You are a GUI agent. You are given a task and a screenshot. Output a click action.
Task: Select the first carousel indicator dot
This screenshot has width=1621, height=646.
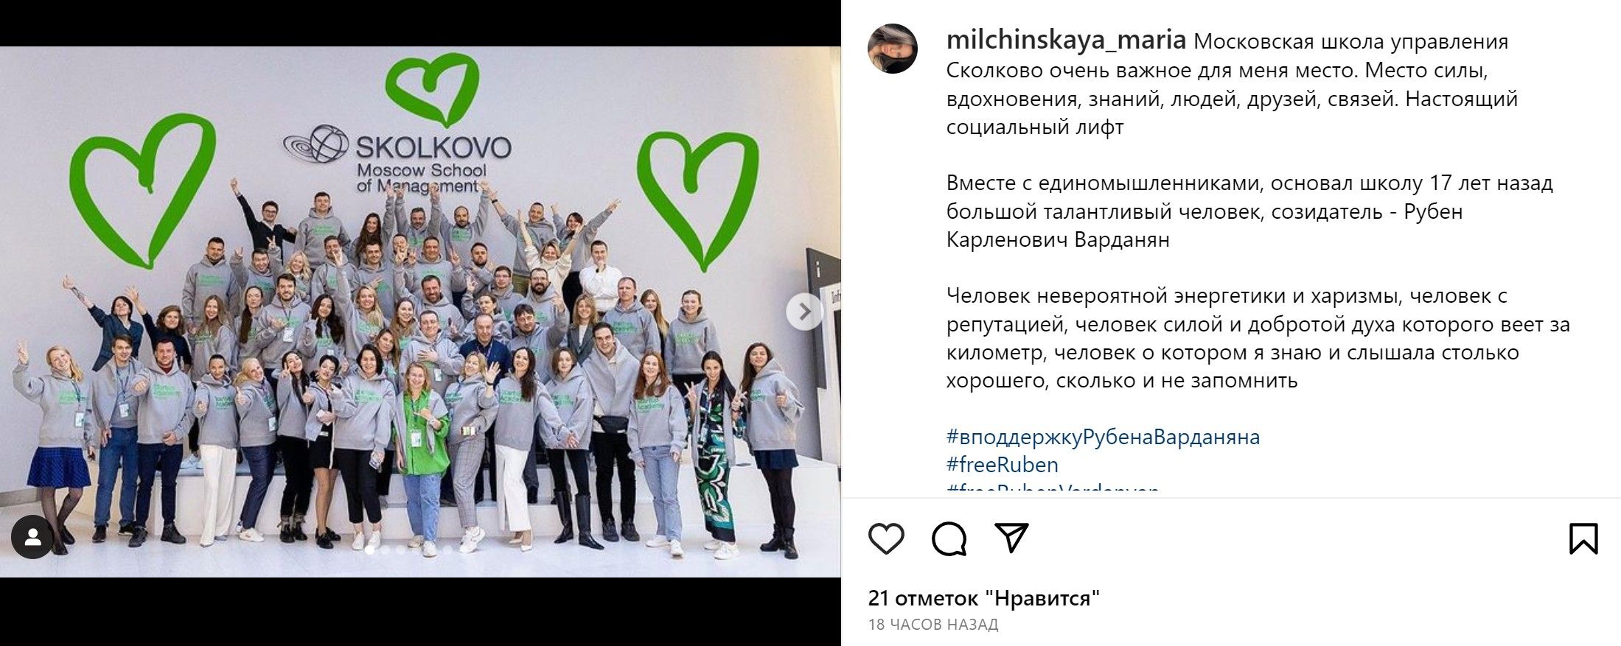[x=369, y=550]
